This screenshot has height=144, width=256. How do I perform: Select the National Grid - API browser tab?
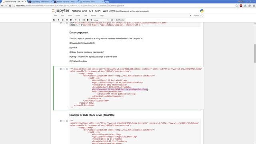14,2
